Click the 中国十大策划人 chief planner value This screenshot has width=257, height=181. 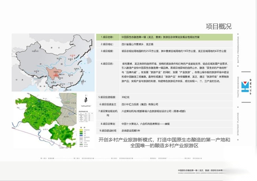[x=146, y=124]
